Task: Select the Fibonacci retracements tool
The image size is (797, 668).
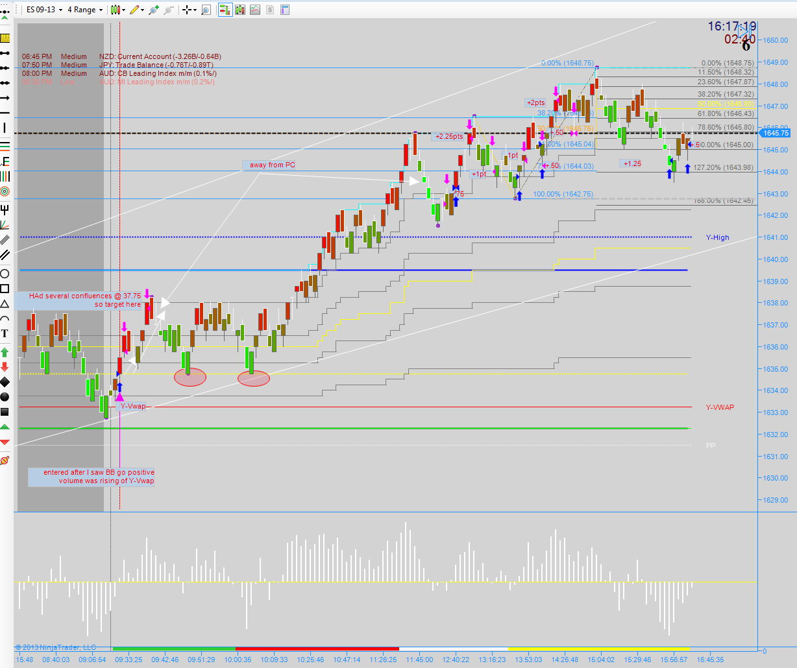Action: point(6,146)
